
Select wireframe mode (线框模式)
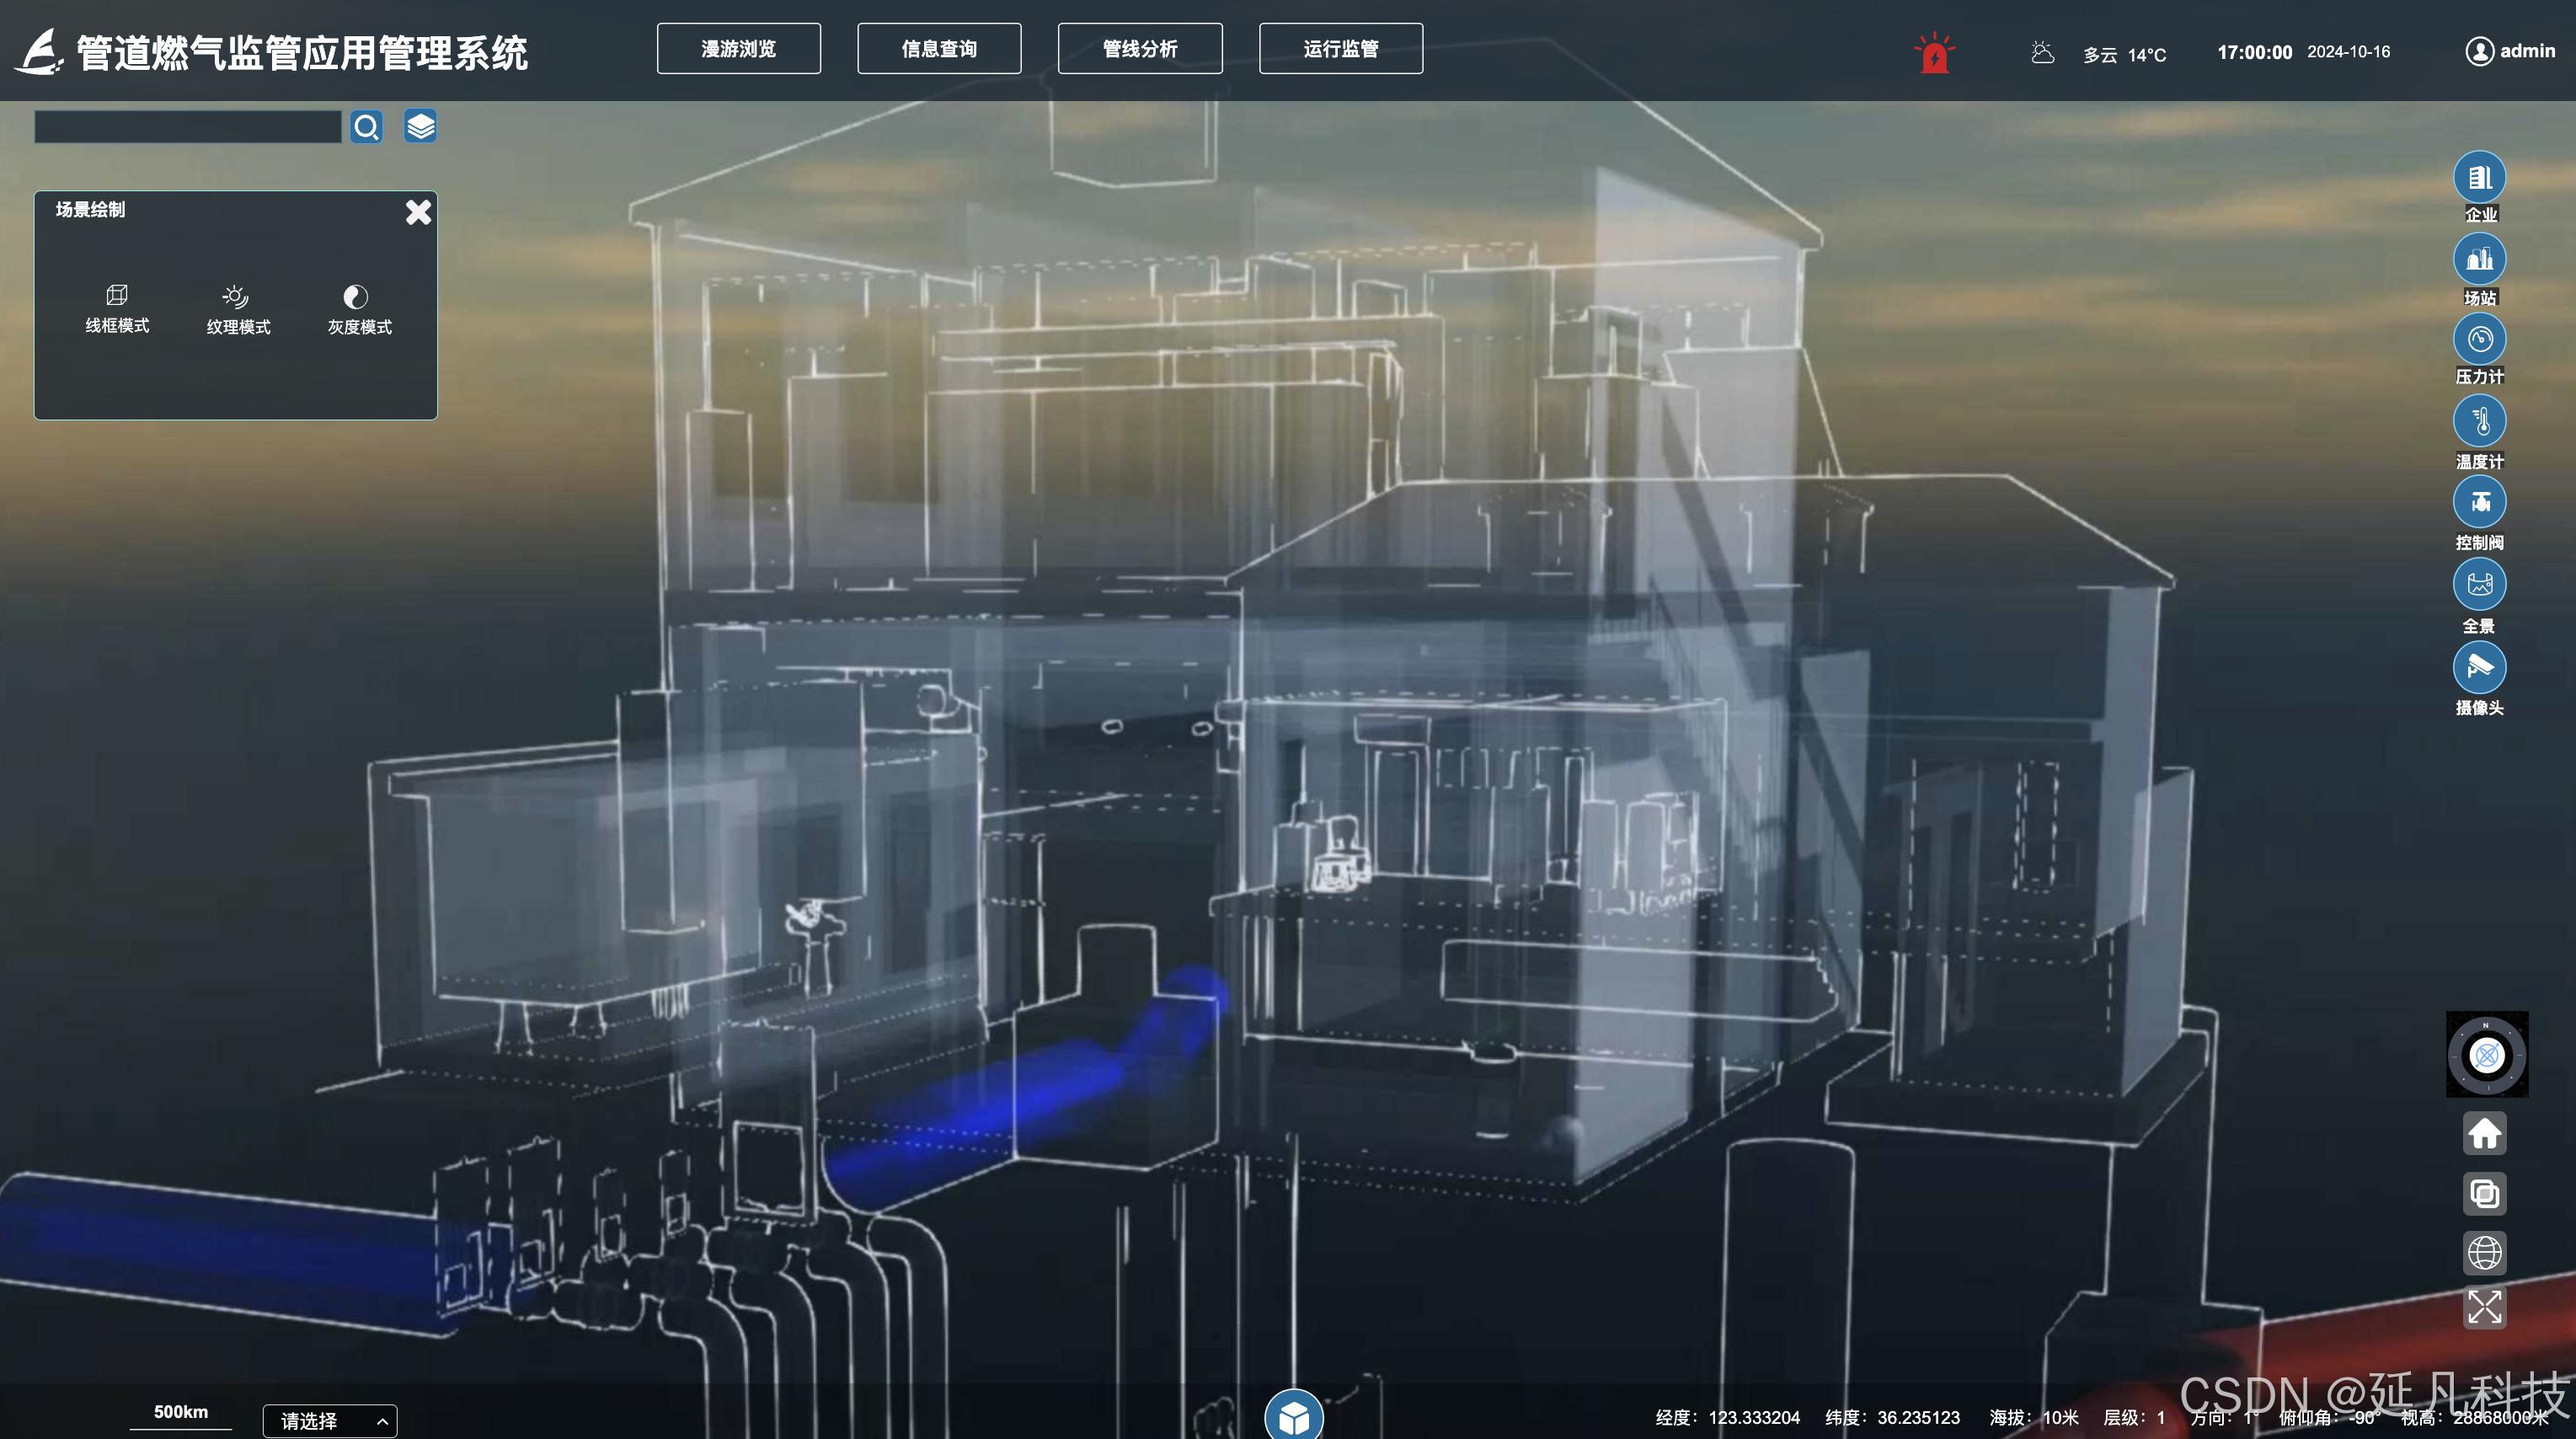(117, 308)
